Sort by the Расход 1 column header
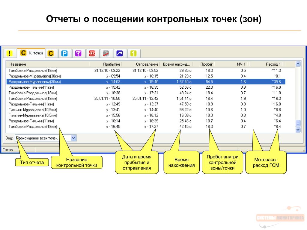The height and width of the screenshot is (230, 307). click(x=266, y=64)
